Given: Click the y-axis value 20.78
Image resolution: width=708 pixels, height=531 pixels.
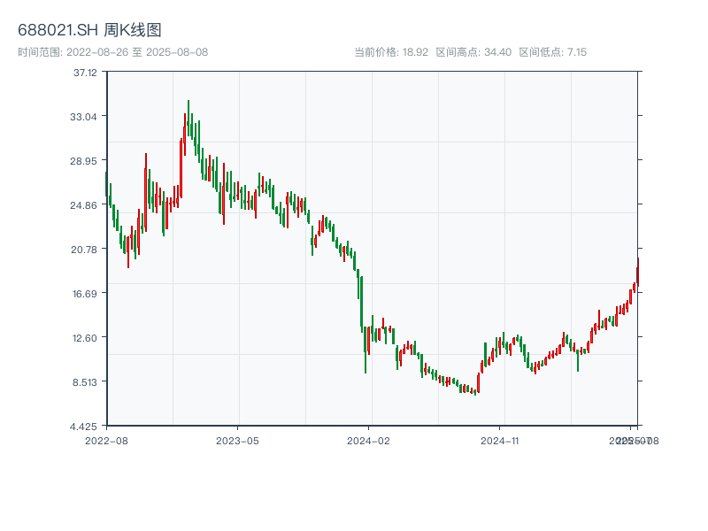Looking at the screenshot, I should coord(84,250).
